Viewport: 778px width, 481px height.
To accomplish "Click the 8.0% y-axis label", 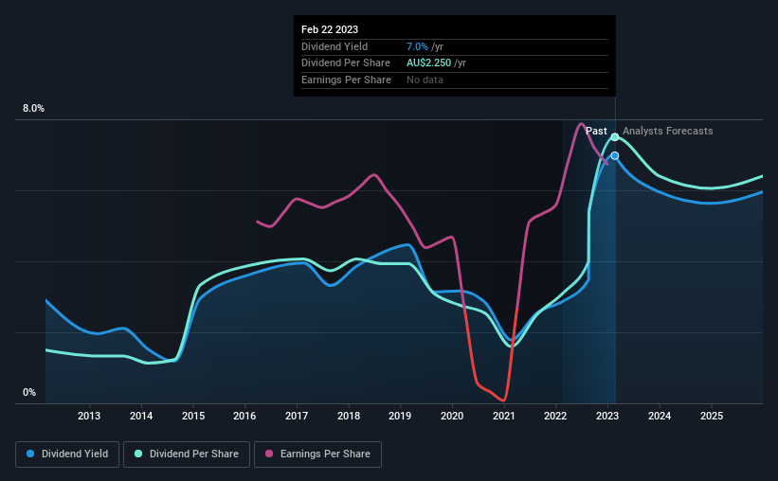I will pyautogui.click(x=33, y=109).
